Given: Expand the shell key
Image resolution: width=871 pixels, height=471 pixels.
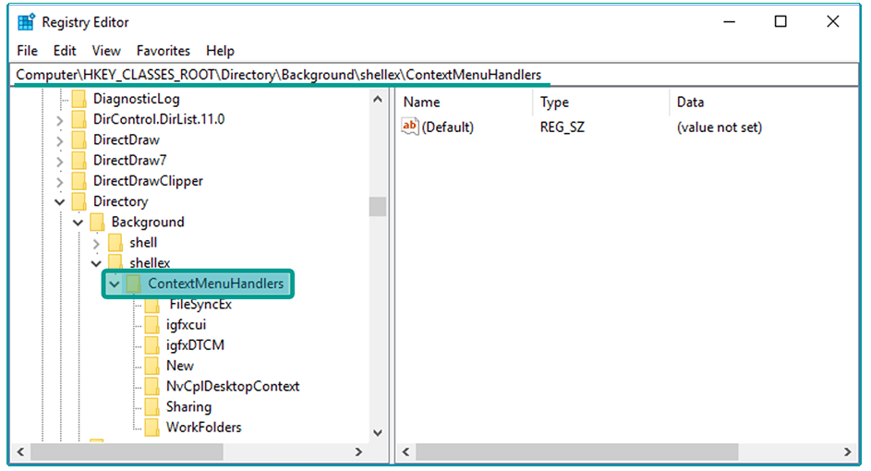Looking at the screenshot, I should [x=97, y=243].
